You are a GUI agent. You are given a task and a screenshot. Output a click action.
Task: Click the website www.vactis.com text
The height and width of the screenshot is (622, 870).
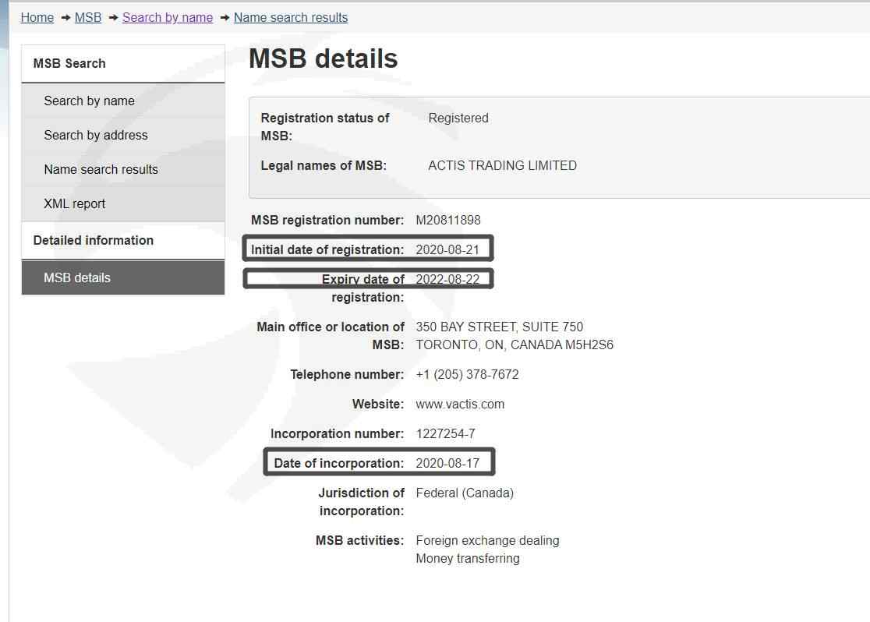click(460, 405)
